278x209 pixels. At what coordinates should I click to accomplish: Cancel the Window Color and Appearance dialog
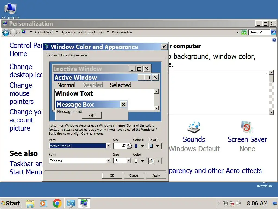pos(134,176)
